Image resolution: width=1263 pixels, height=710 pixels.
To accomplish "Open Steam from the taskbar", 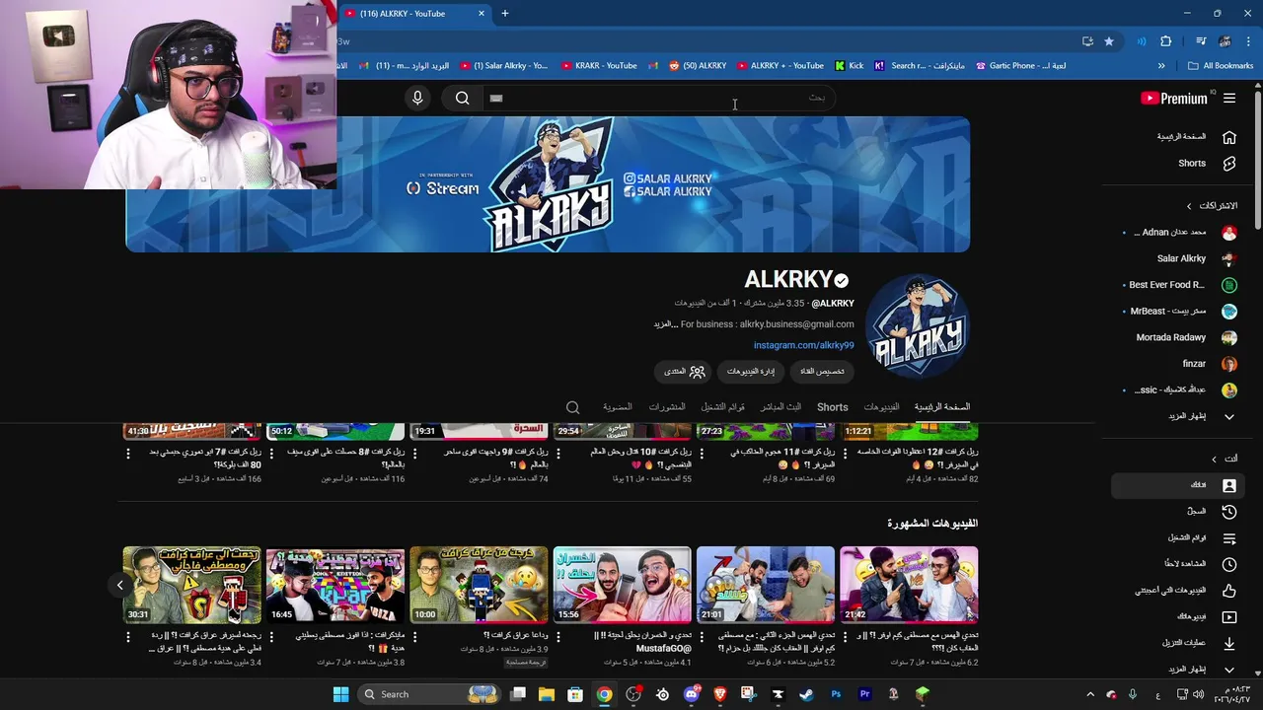I will pyautogui.click(x=806, y=694).
